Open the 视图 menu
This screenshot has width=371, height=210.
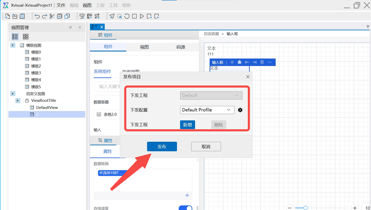(87, 5)
